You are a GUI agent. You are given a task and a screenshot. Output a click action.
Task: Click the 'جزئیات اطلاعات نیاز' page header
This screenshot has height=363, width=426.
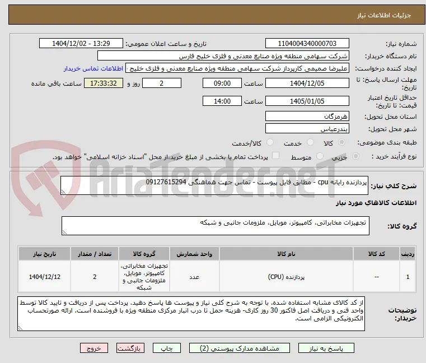pos(383,15)
